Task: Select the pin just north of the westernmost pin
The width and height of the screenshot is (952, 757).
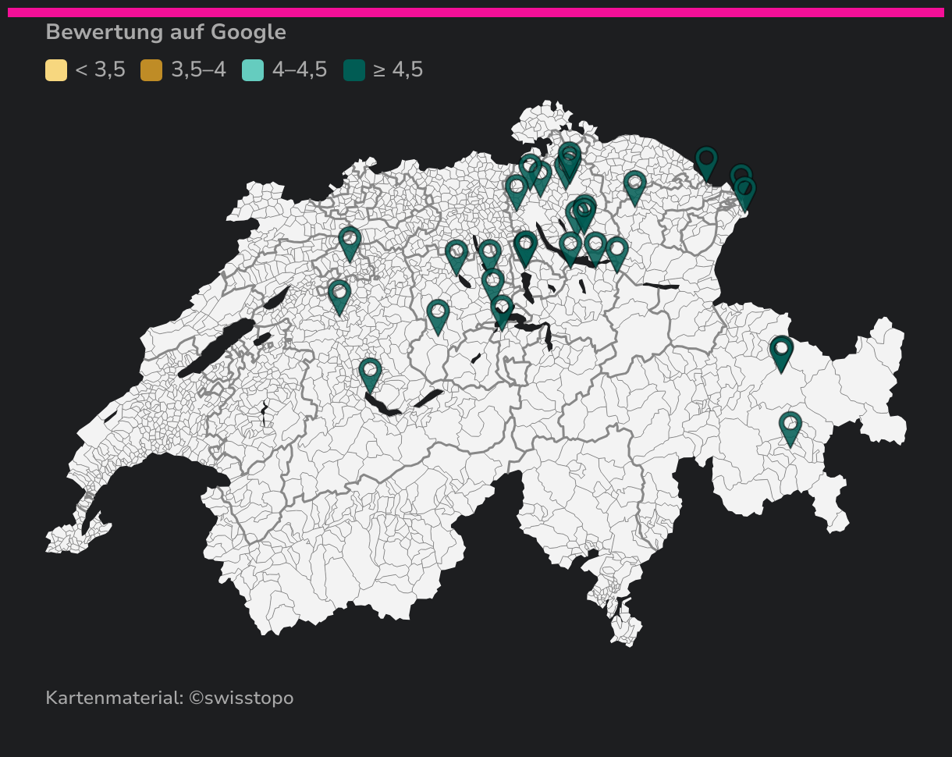Action: (x=350, y=241)
